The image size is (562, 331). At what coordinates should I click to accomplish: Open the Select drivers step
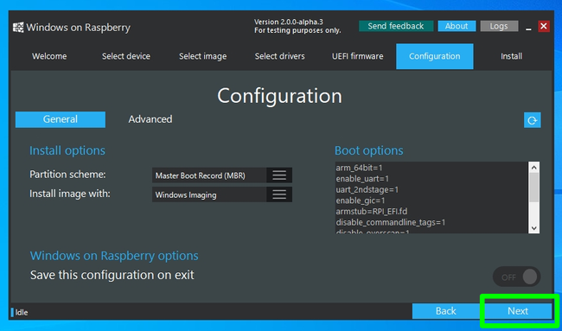tap(279, 56)
